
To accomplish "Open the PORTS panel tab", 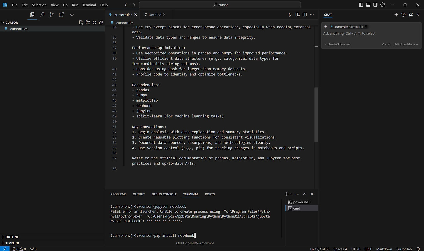I will pyautogui.click(x=210, y=194).
